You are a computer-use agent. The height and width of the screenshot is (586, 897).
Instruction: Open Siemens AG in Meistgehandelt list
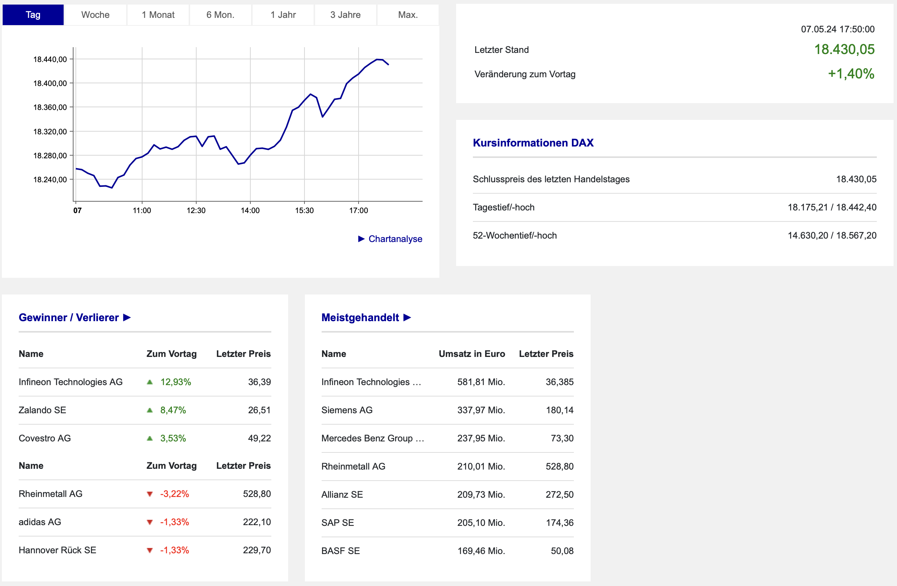tap(347, 410)
